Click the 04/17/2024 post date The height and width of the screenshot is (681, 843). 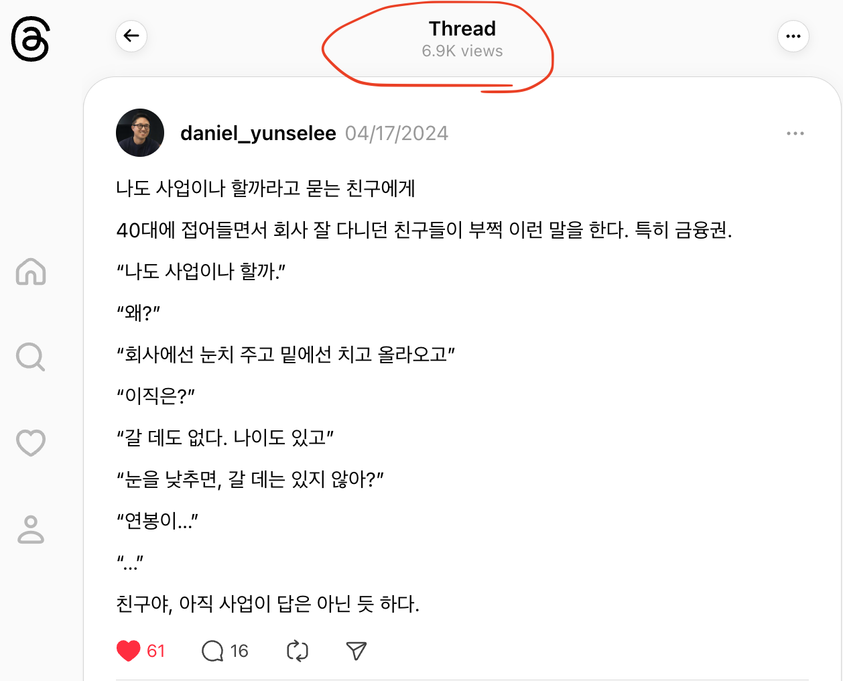coord(397,133)
